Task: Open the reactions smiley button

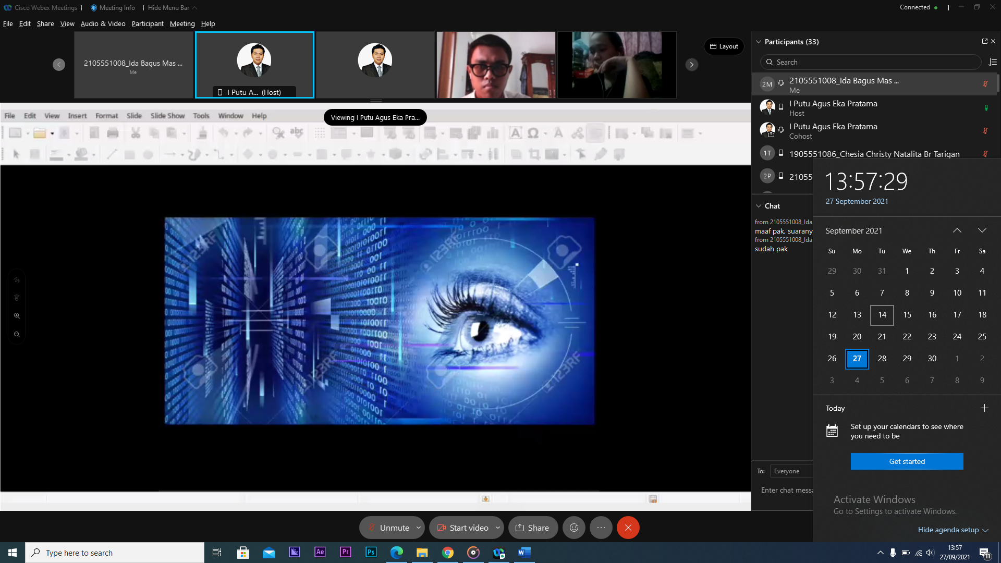Action: click(x=574, y=528)
